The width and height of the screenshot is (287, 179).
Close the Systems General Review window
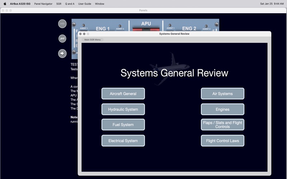tap(80, 34)
